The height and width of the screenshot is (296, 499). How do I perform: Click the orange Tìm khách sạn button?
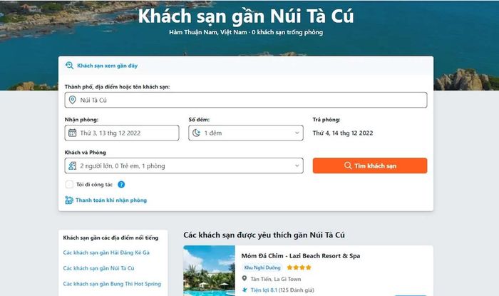click(370, 165)
